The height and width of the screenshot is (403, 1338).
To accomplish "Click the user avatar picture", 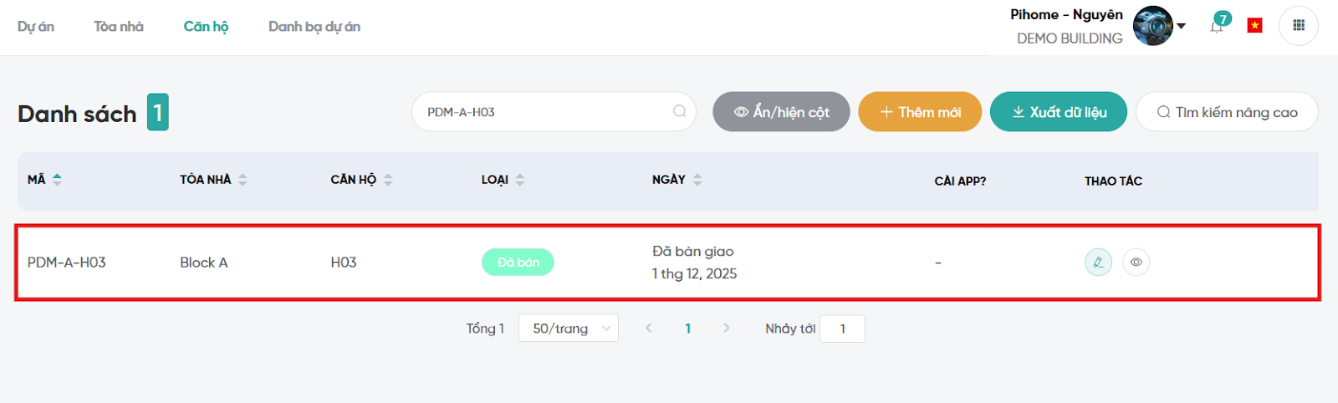I will [x=1152, y=26].
